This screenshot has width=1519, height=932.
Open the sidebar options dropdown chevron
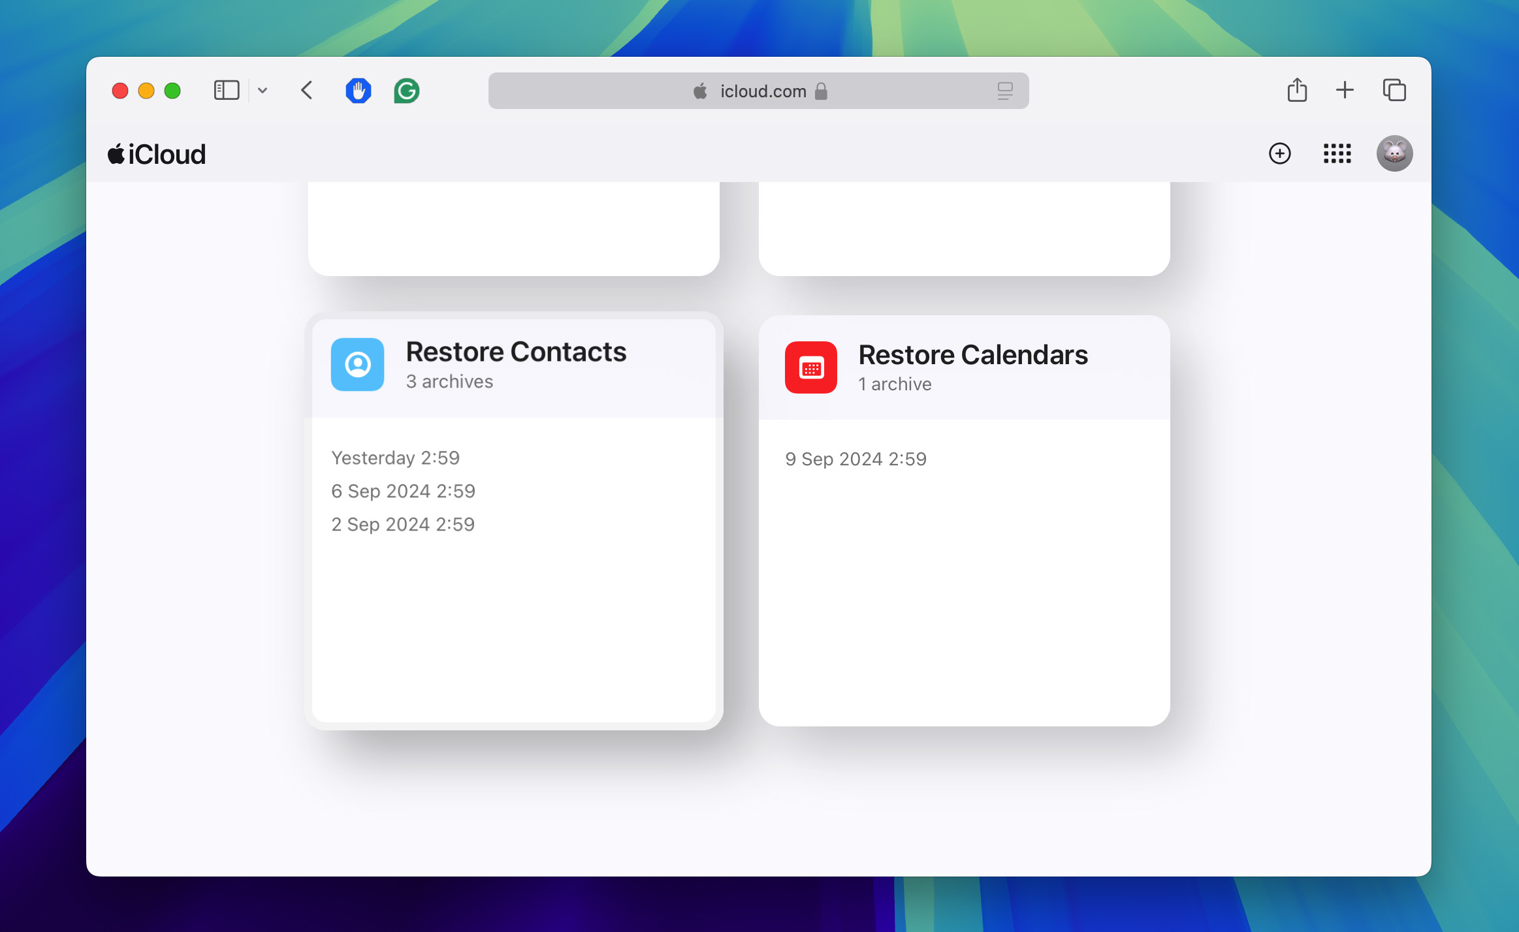[263, 91]
